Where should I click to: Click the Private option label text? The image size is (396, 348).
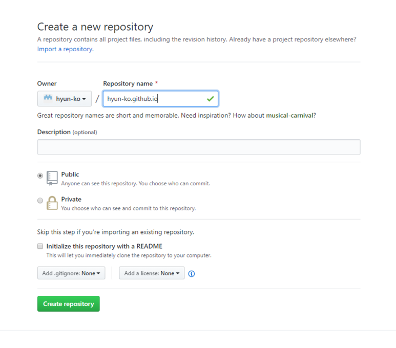click(x=71, y=200)
